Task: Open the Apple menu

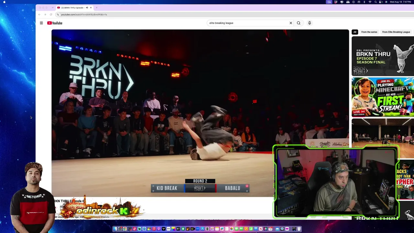Action: [5, 2]
